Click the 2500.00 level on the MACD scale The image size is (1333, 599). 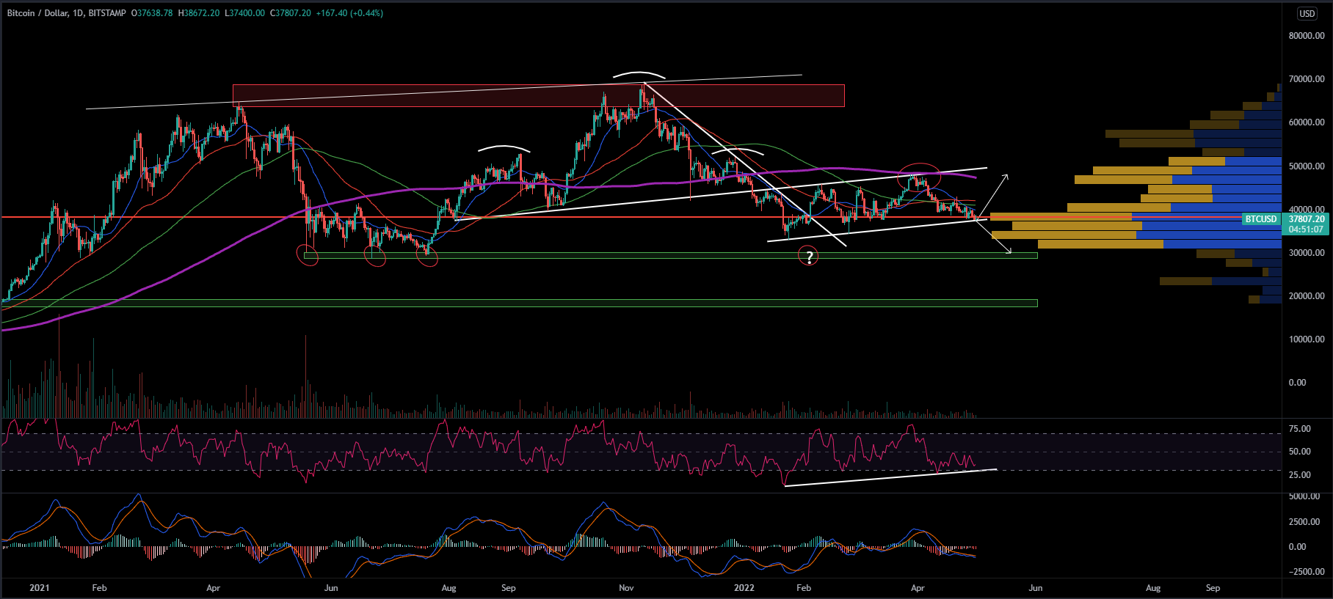[1303, 522]
